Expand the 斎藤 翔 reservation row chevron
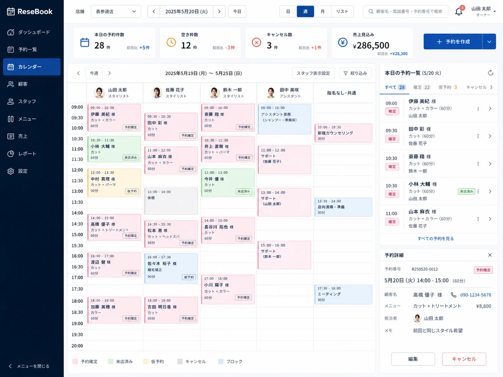This screenshot has width=503, height=377. coord(490,164)
